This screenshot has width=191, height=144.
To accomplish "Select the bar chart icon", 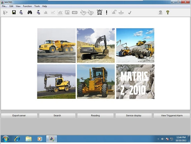I will pyautogui.click(x=46, y=12).
